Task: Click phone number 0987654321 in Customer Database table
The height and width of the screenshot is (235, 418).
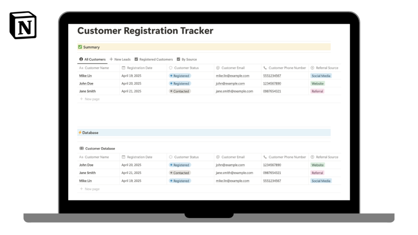Action: tap(272, 173)
